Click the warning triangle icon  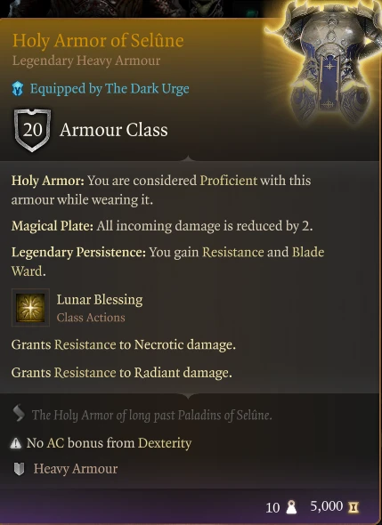pyautogui.click(x=16, y=443)
